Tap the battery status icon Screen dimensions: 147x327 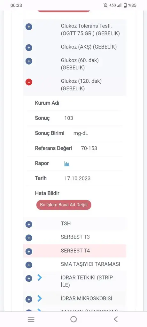125,5
